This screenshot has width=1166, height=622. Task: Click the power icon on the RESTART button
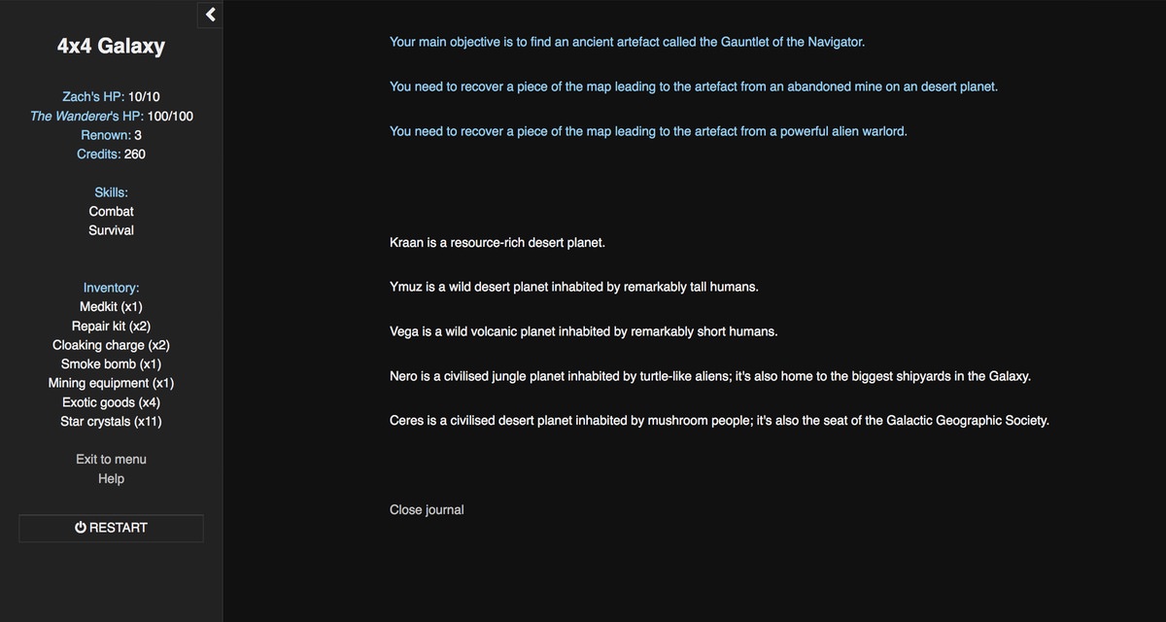tap(81, 528)
